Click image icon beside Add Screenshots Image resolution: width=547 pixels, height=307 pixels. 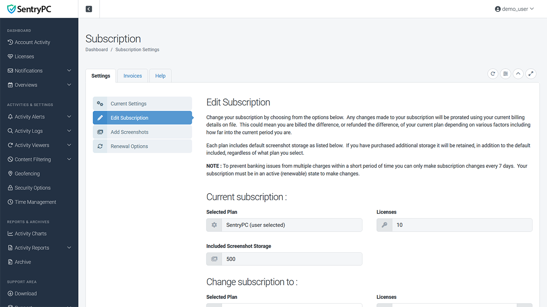coord(100,132)
